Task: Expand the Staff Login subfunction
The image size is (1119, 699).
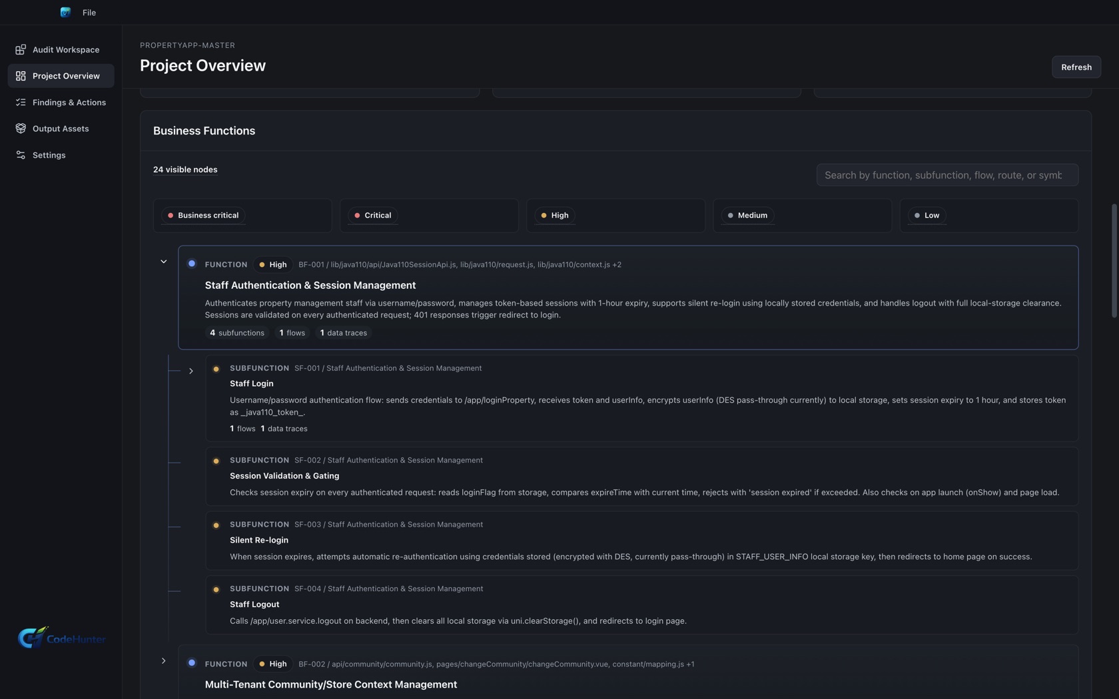Action: 191,371
